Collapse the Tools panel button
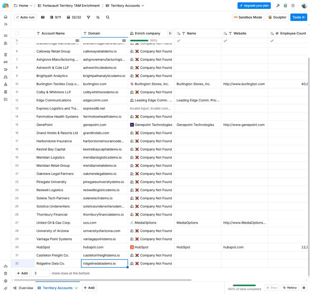 (x=298, y=17)
